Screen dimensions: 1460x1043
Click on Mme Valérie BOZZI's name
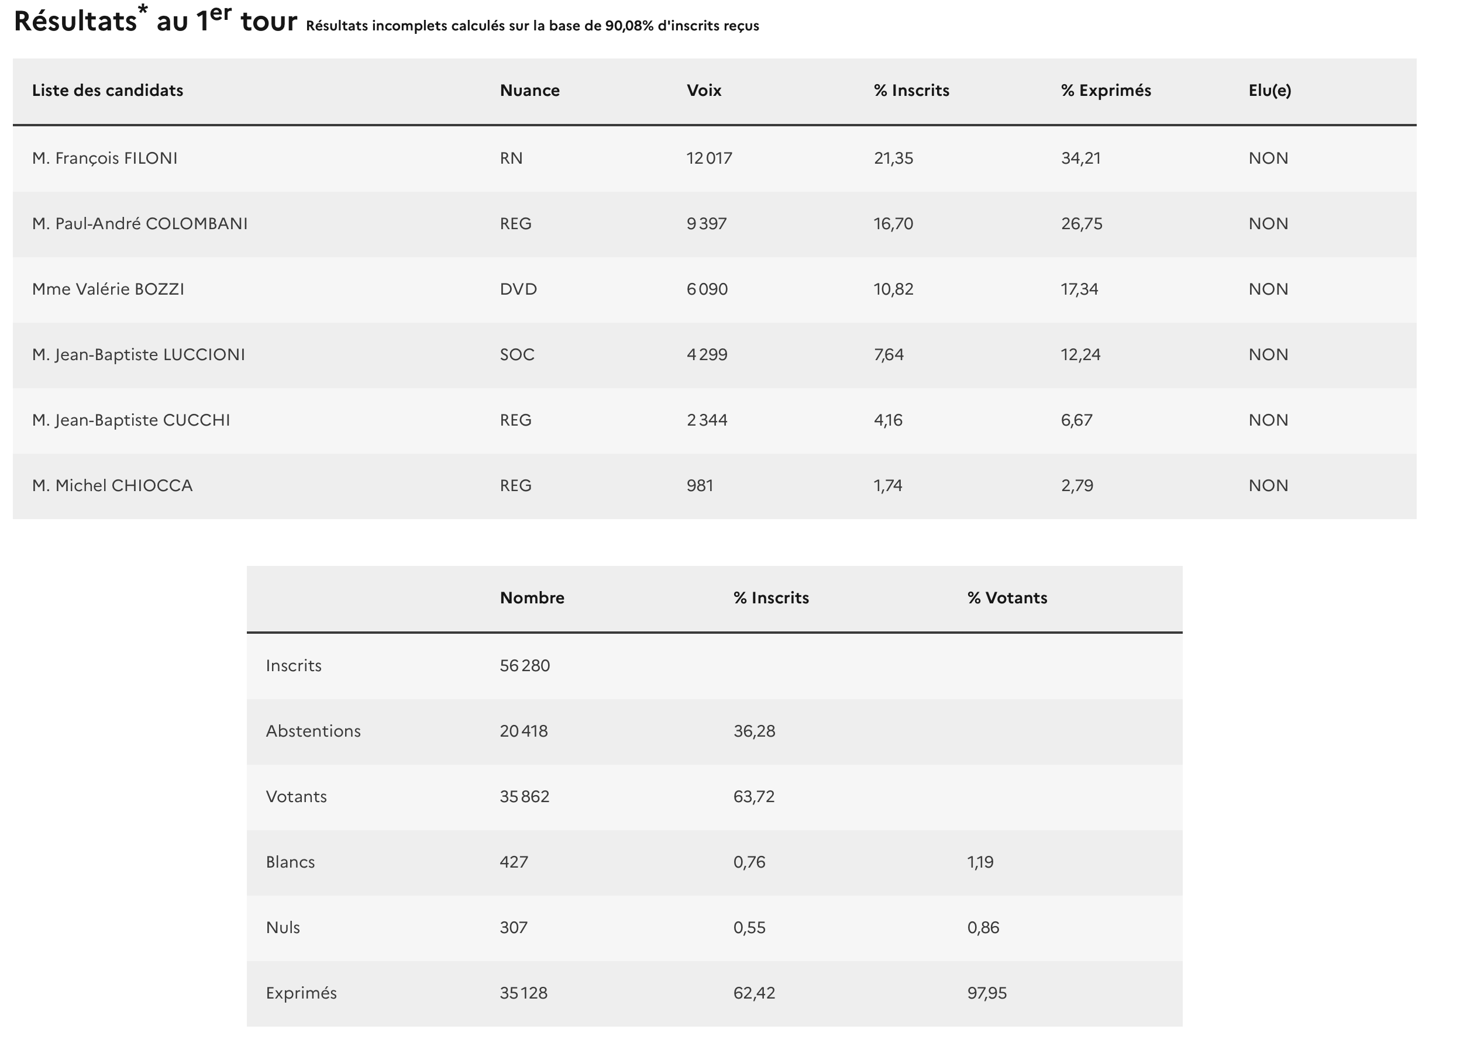(x=108, y=289)
